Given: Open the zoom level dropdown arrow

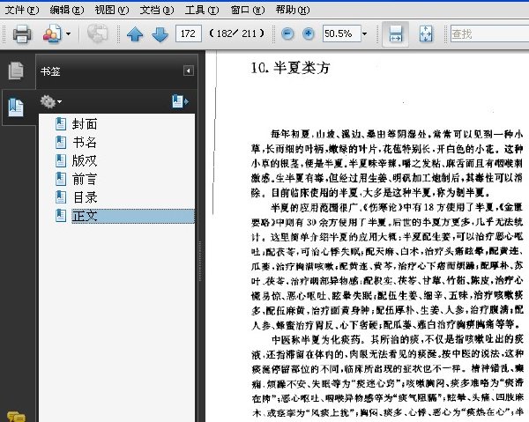Looking at the screenshot, I should [364, 33].
